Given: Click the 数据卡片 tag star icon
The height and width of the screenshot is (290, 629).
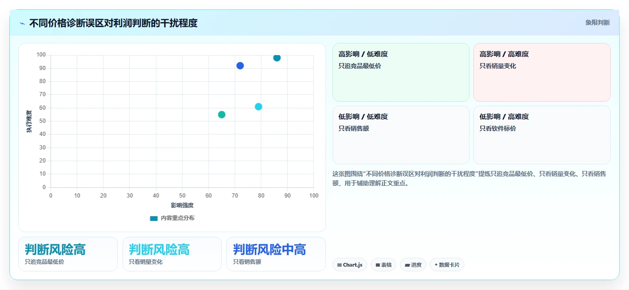Looking at the screenshot, I should pyautogui.click(x=436, y=265).
